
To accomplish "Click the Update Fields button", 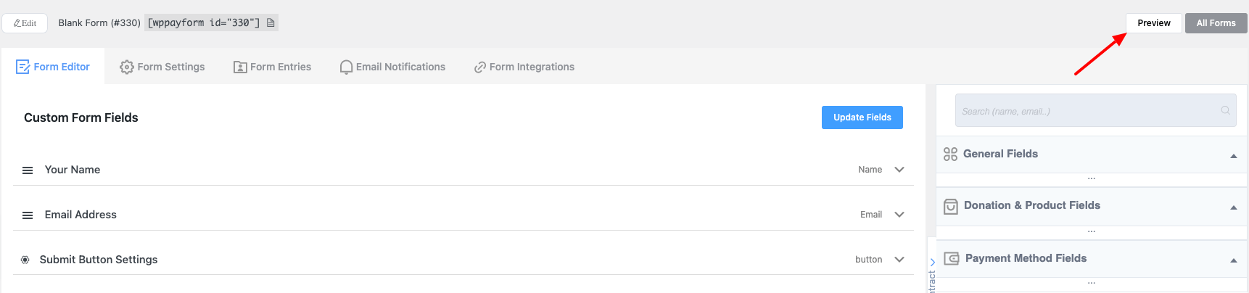I will 862,117.
